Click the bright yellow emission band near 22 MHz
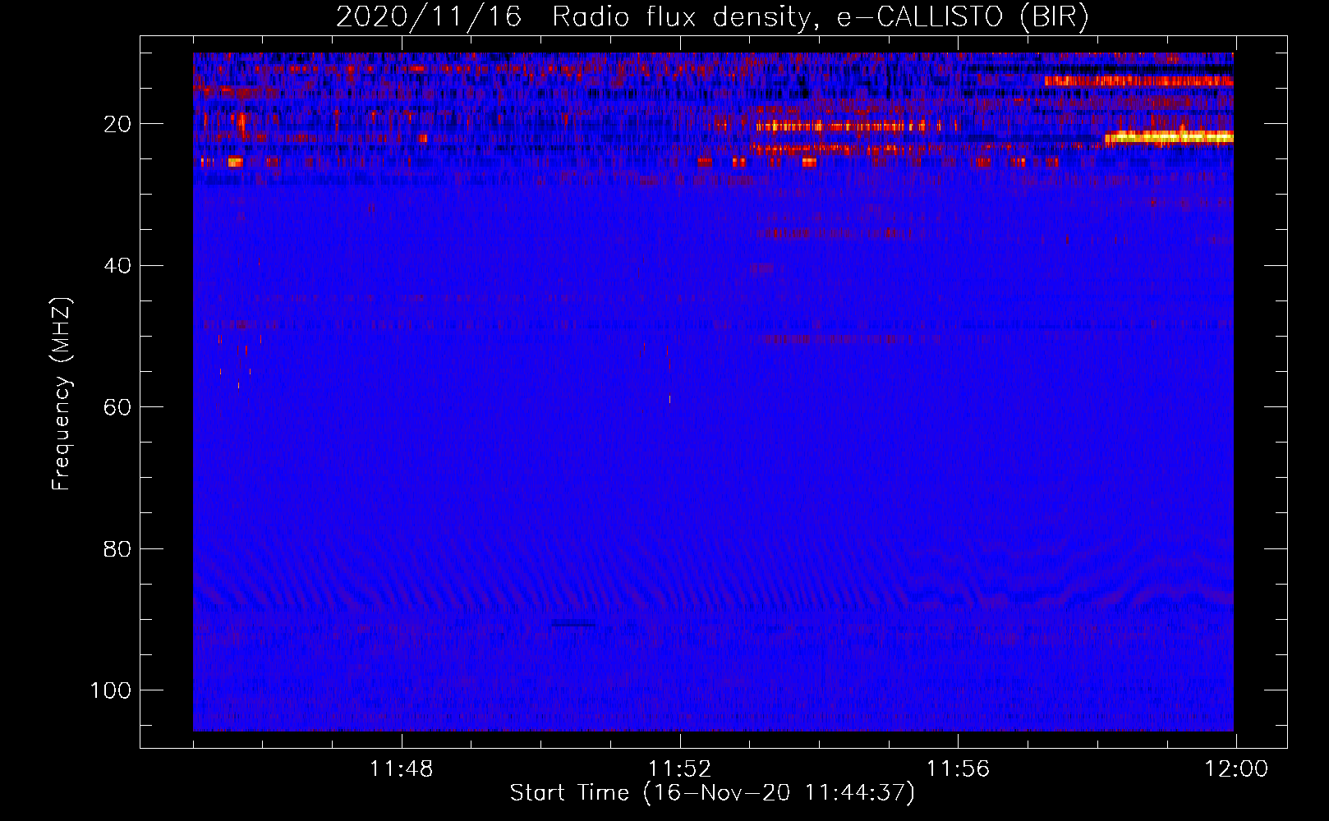Screen dimensions: 1329x821 click(x=1169, y=137)
